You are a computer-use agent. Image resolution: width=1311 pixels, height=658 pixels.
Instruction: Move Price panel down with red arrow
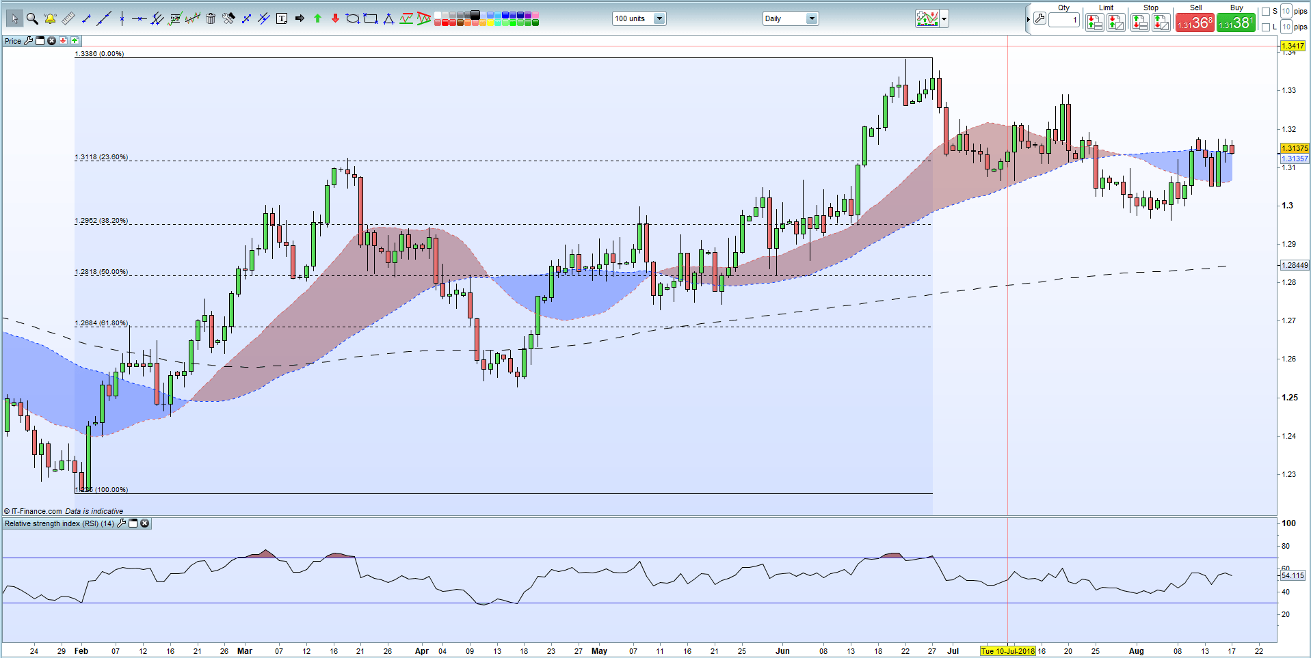point(63,41)
